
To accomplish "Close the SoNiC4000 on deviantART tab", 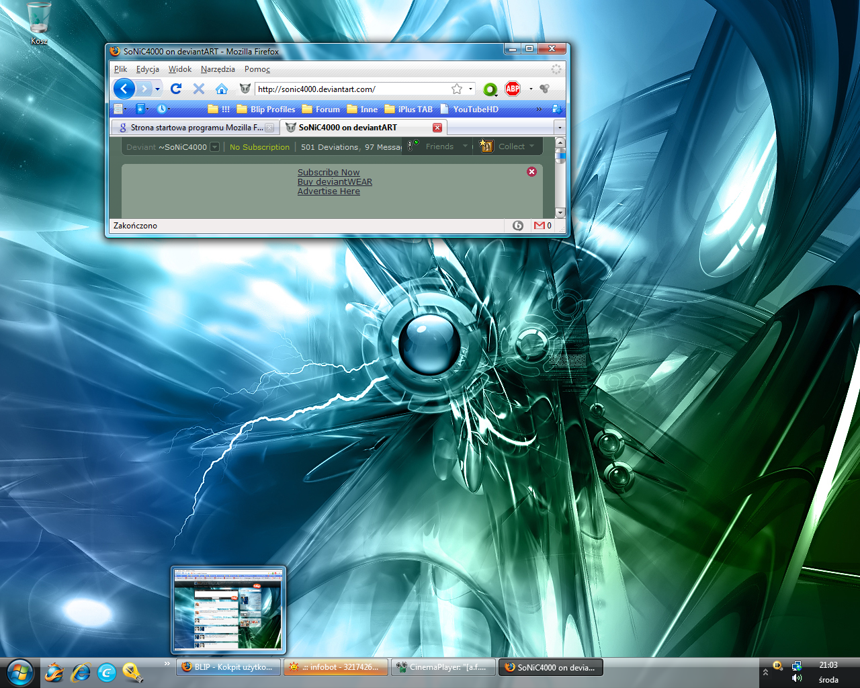I will pos(437,128).
